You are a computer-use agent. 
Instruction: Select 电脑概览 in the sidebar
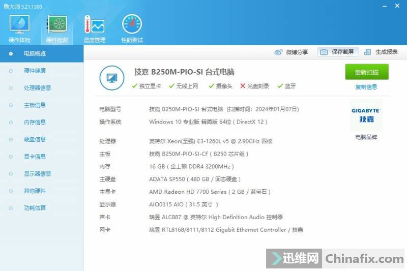pyautogui.click(x=42, y=54)
